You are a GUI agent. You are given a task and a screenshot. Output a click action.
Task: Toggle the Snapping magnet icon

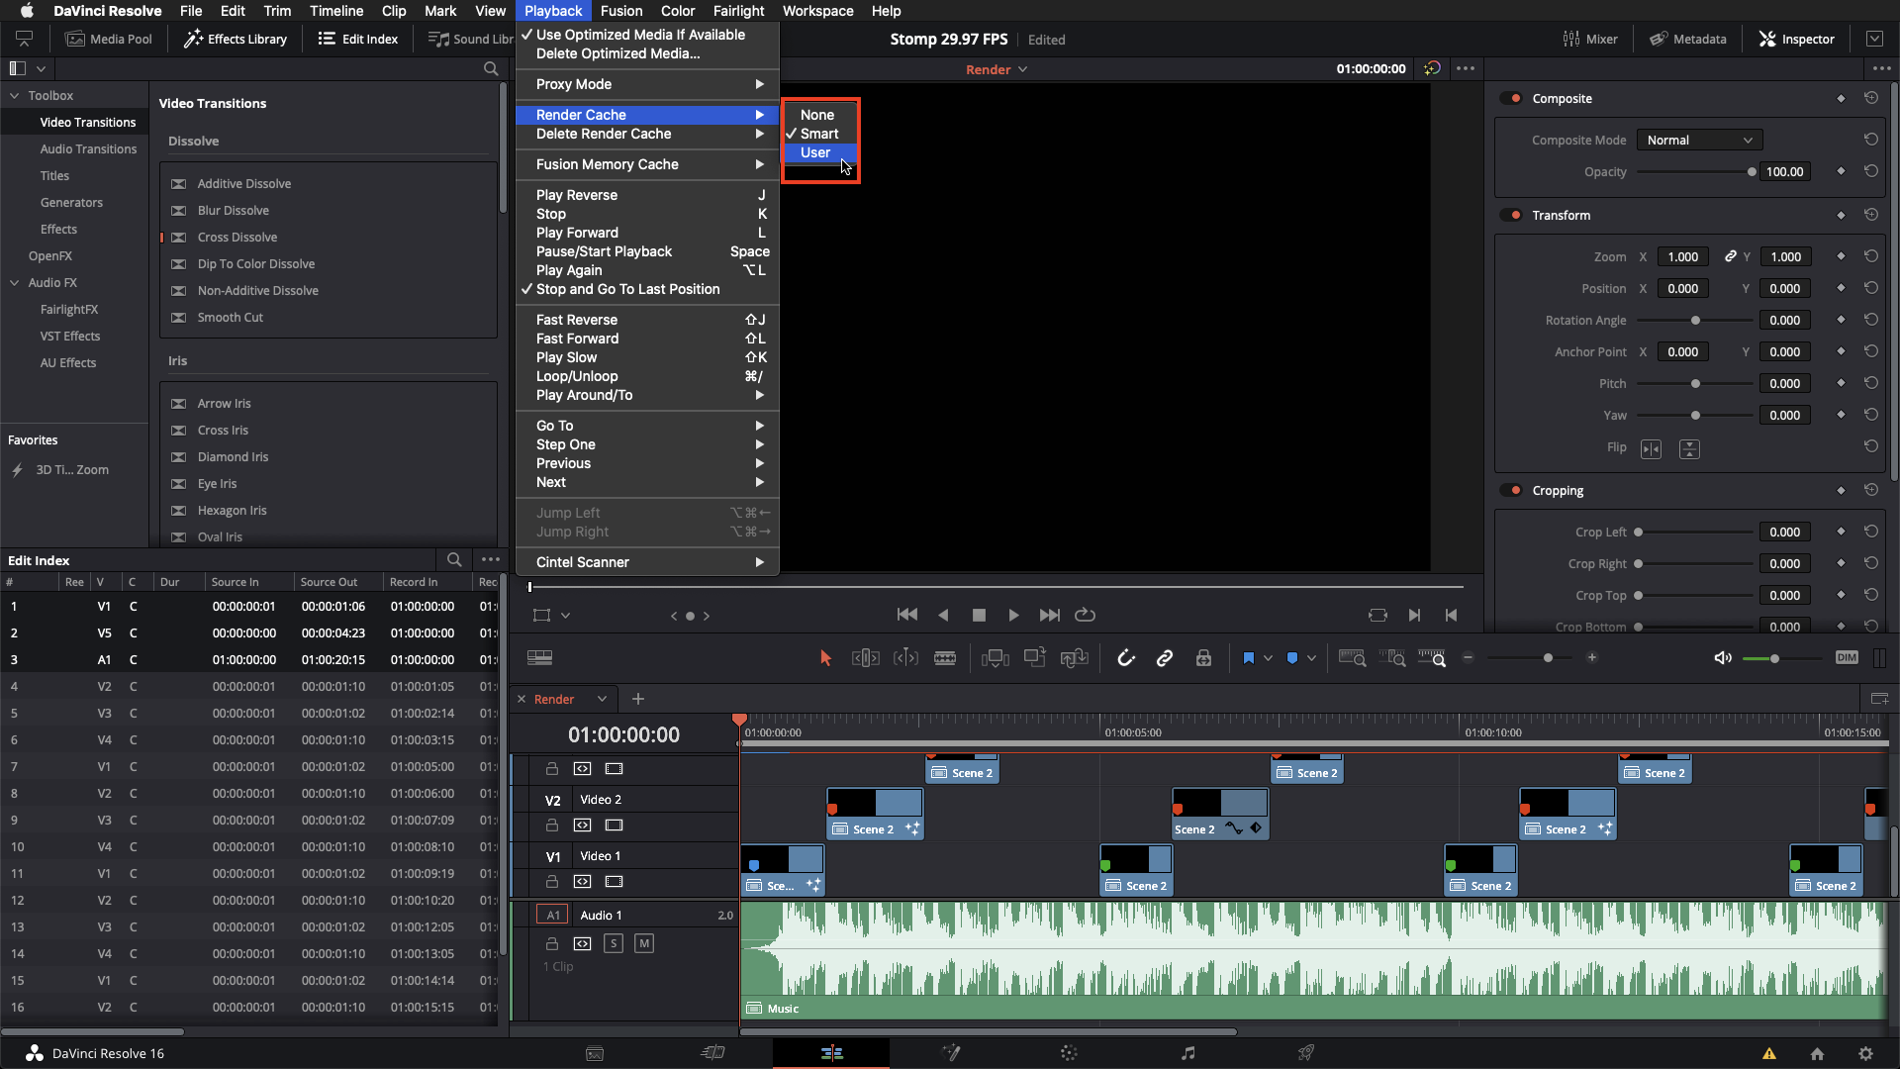pyautogui.click(x=1125, y=658)
